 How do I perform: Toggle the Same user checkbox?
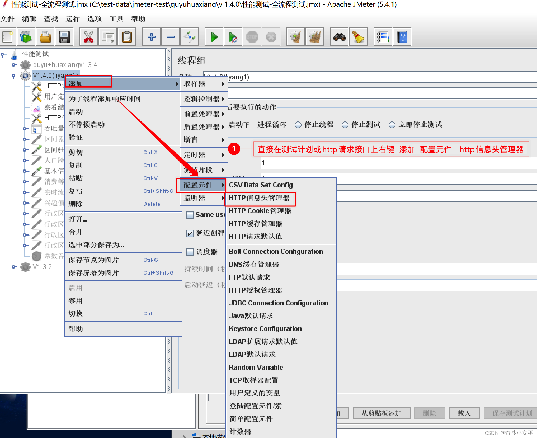190,215
